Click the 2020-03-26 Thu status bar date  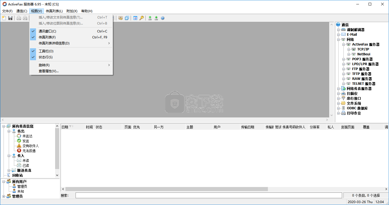360,202
